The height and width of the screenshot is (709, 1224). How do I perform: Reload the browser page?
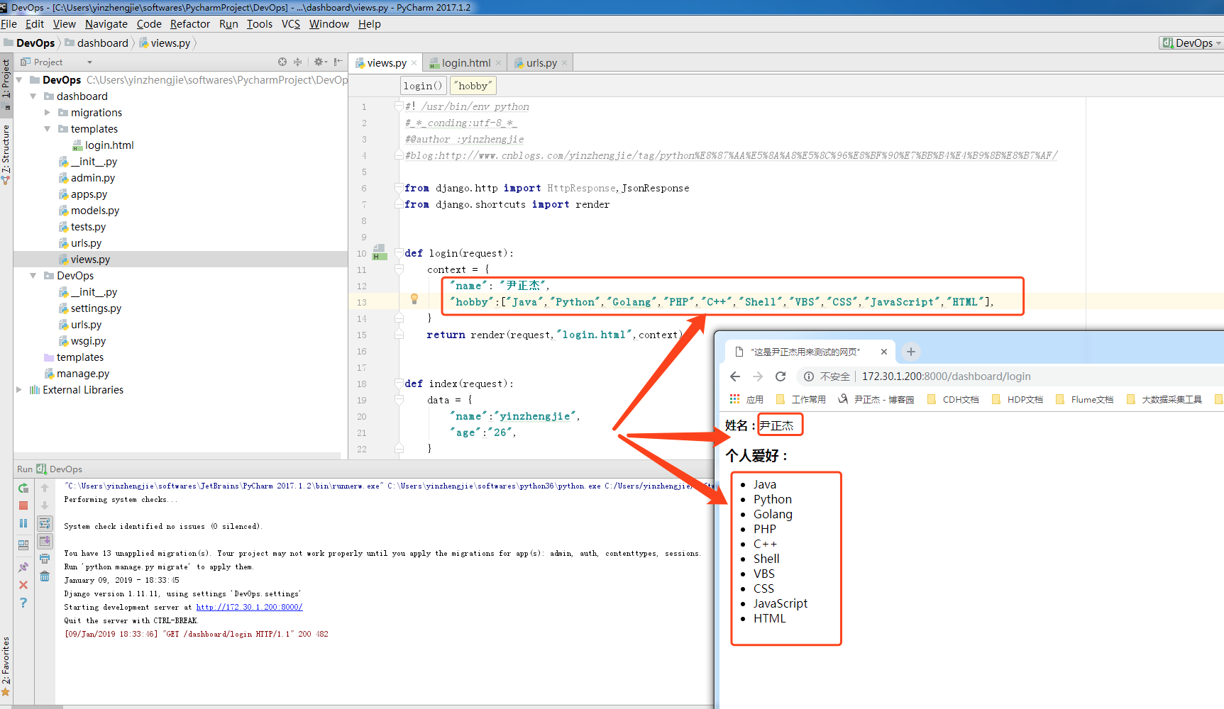pos(781,376)
